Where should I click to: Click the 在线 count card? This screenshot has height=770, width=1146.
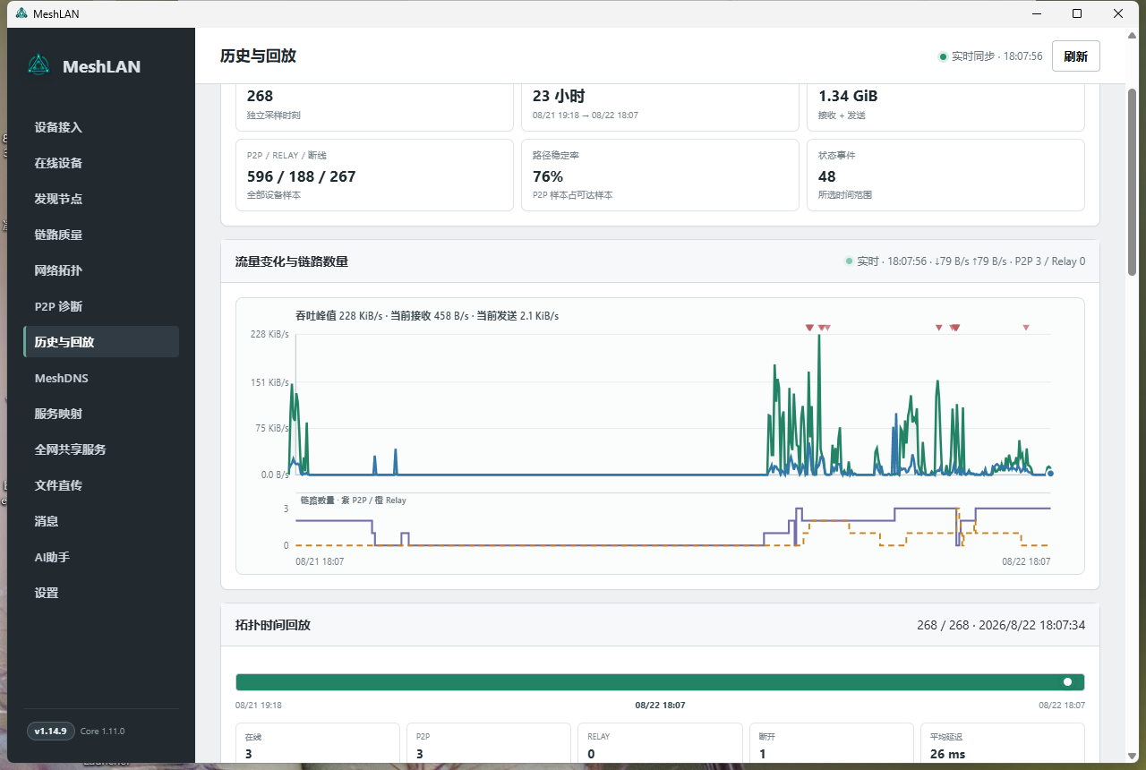[x=318, y=743]
